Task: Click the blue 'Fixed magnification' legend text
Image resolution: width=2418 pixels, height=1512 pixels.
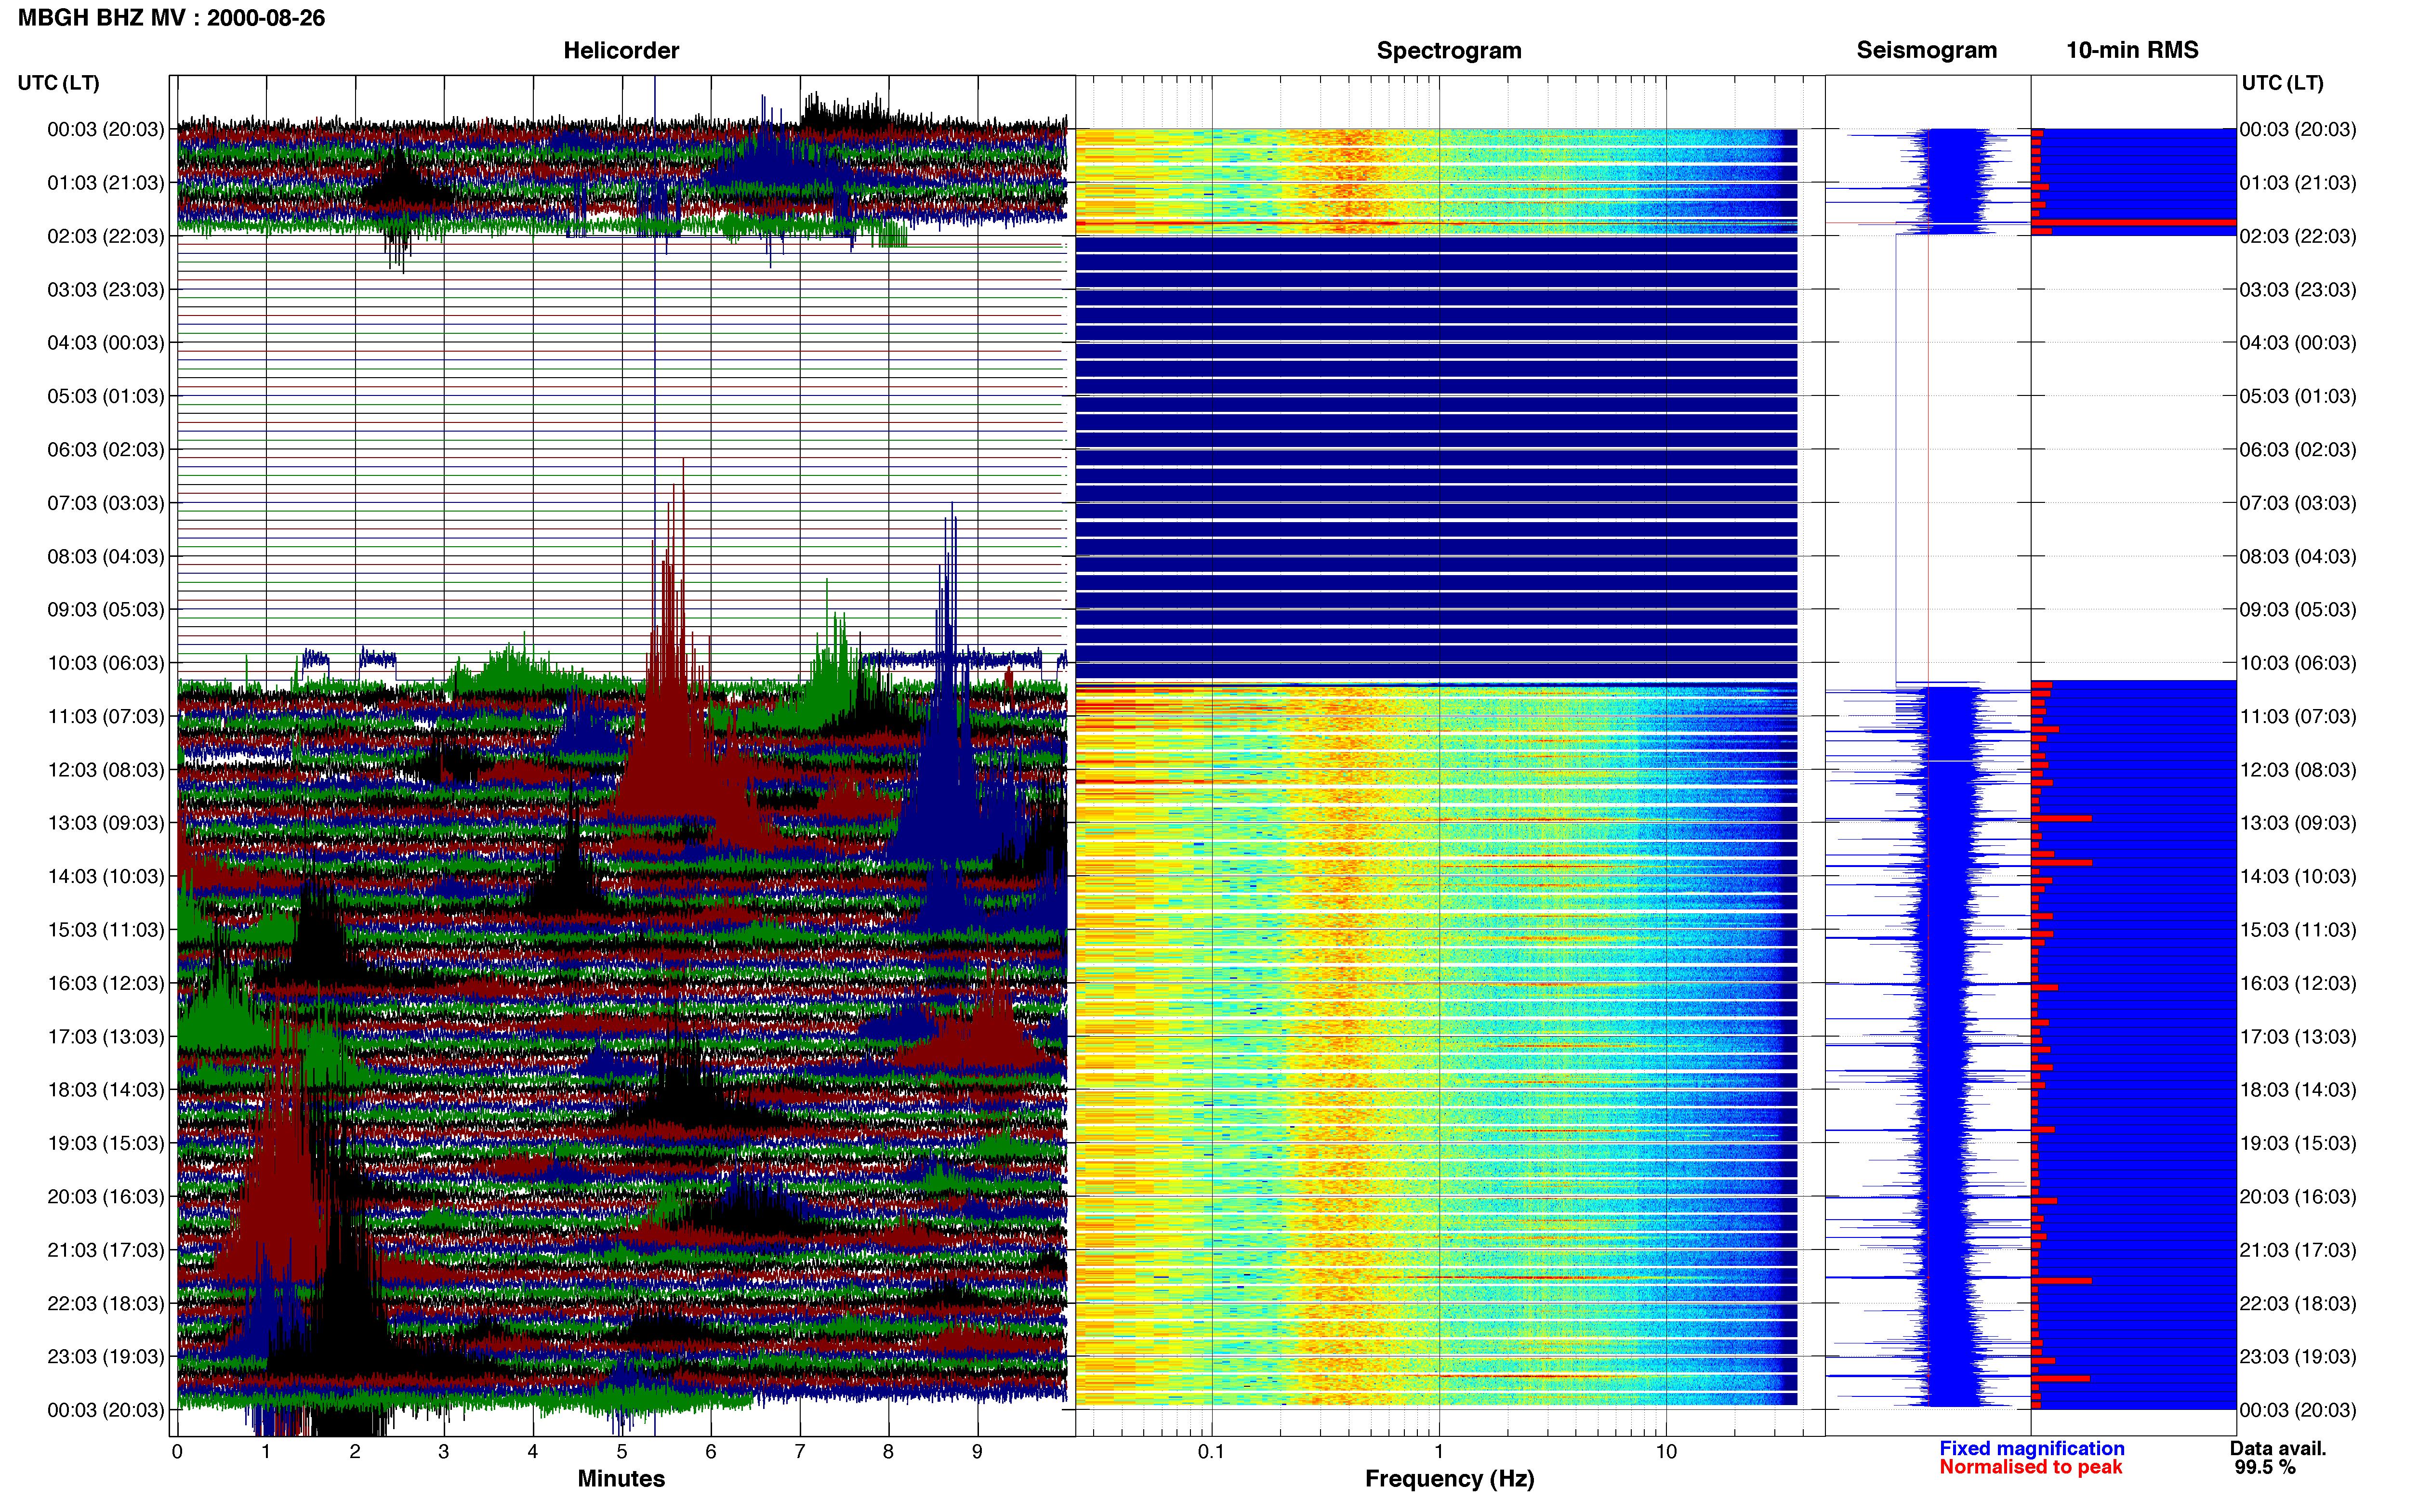Action: tap(2031, 1448)
